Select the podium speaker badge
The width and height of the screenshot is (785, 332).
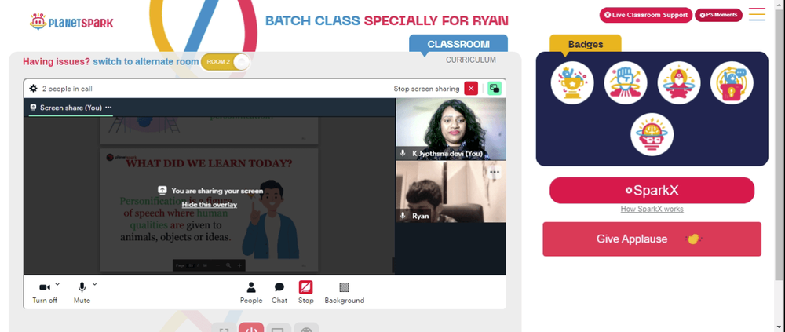point(732,82)
